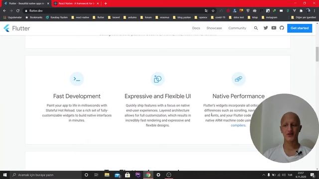Click the taskbar search box
This screenshot has height=179, width=319.
pos(45,175)
